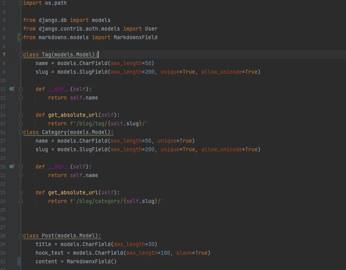Fold get_absolute_url method on line 23
Viewport: 346px width, 270px height.
21,192
